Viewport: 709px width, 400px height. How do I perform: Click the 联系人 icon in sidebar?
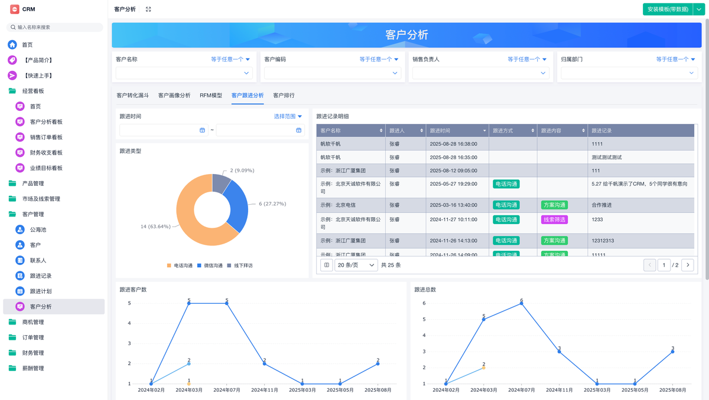(20, 260)
